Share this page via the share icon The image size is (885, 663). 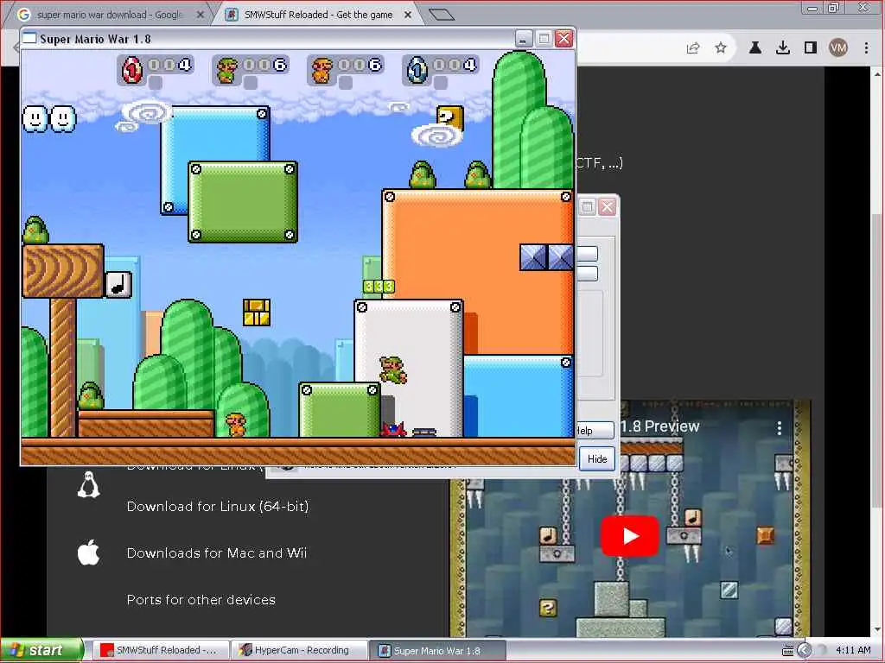pos(693,48)
